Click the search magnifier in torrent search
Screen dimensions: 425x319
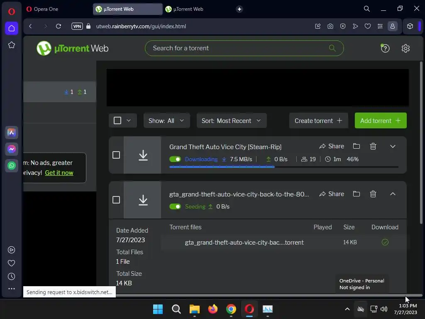tap(332, 48)
